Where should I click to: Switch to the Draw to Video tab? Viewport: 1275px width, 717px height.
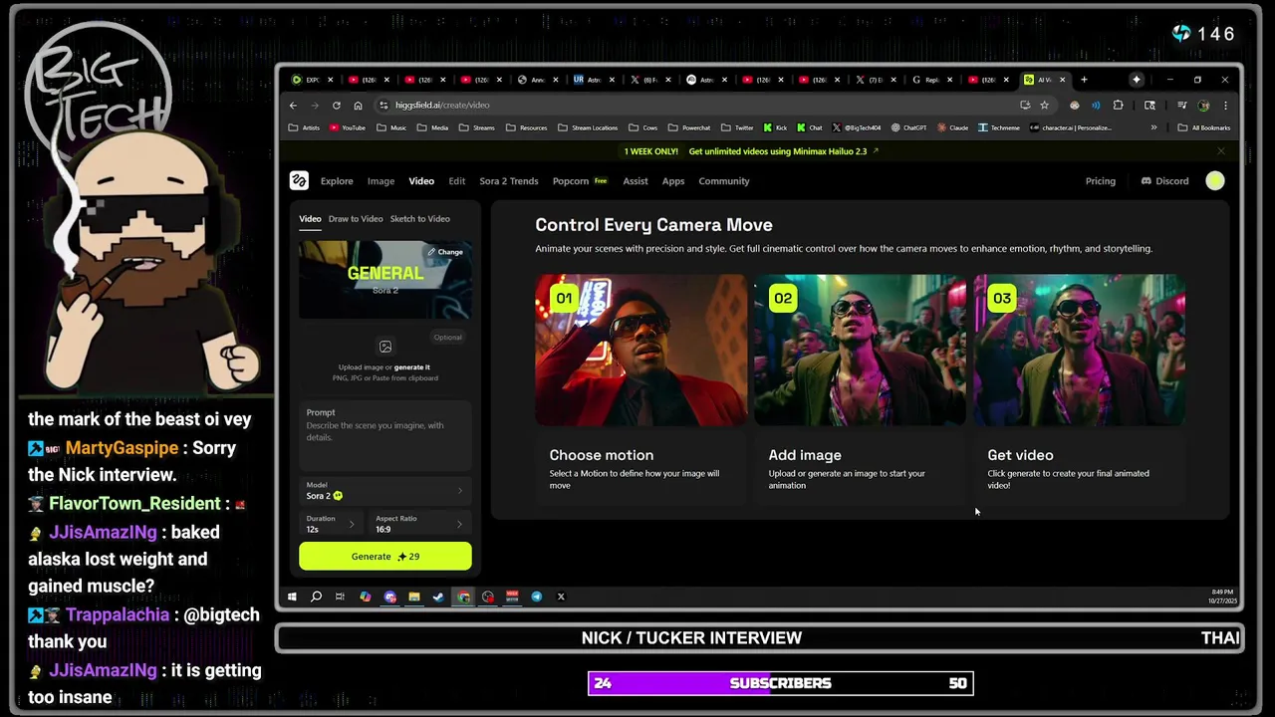[356, 219]
